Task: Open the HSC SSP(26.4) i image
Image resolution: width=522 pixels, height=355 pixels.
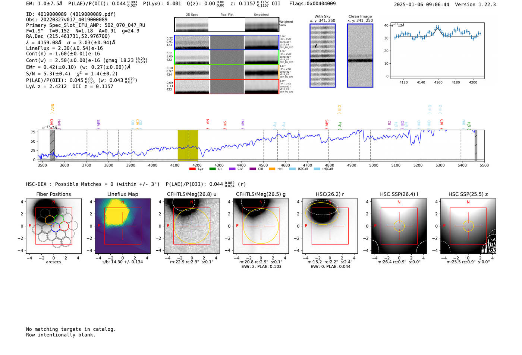Action: point(399,226)
